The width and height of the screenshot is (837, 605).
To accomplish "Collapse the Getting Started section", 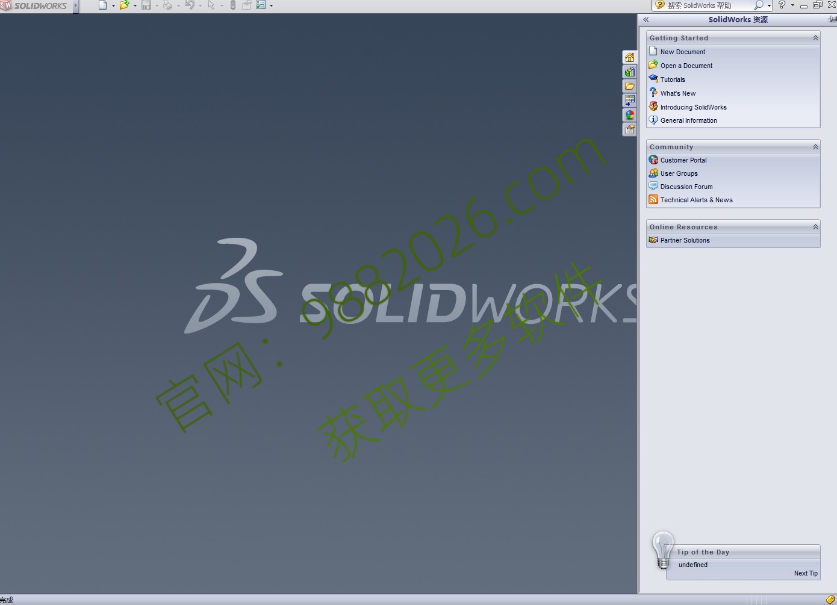I will [x=815, y=38].
